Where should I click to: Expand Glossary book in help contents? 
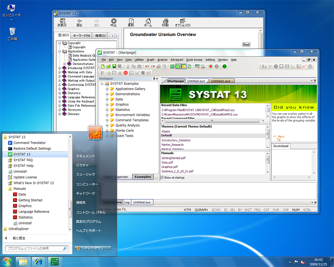pyautogui.click(x=60, y=114)
